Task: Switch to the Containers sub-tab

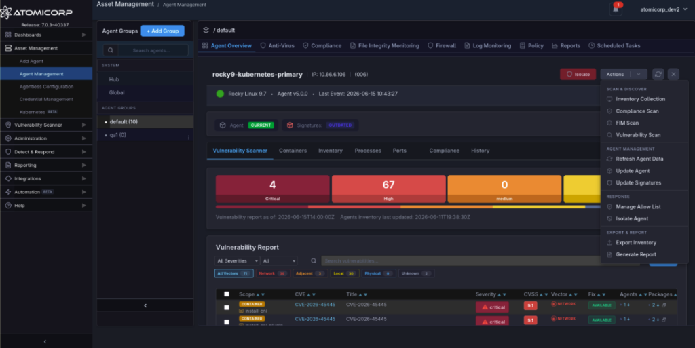Action: coord(293,151)
